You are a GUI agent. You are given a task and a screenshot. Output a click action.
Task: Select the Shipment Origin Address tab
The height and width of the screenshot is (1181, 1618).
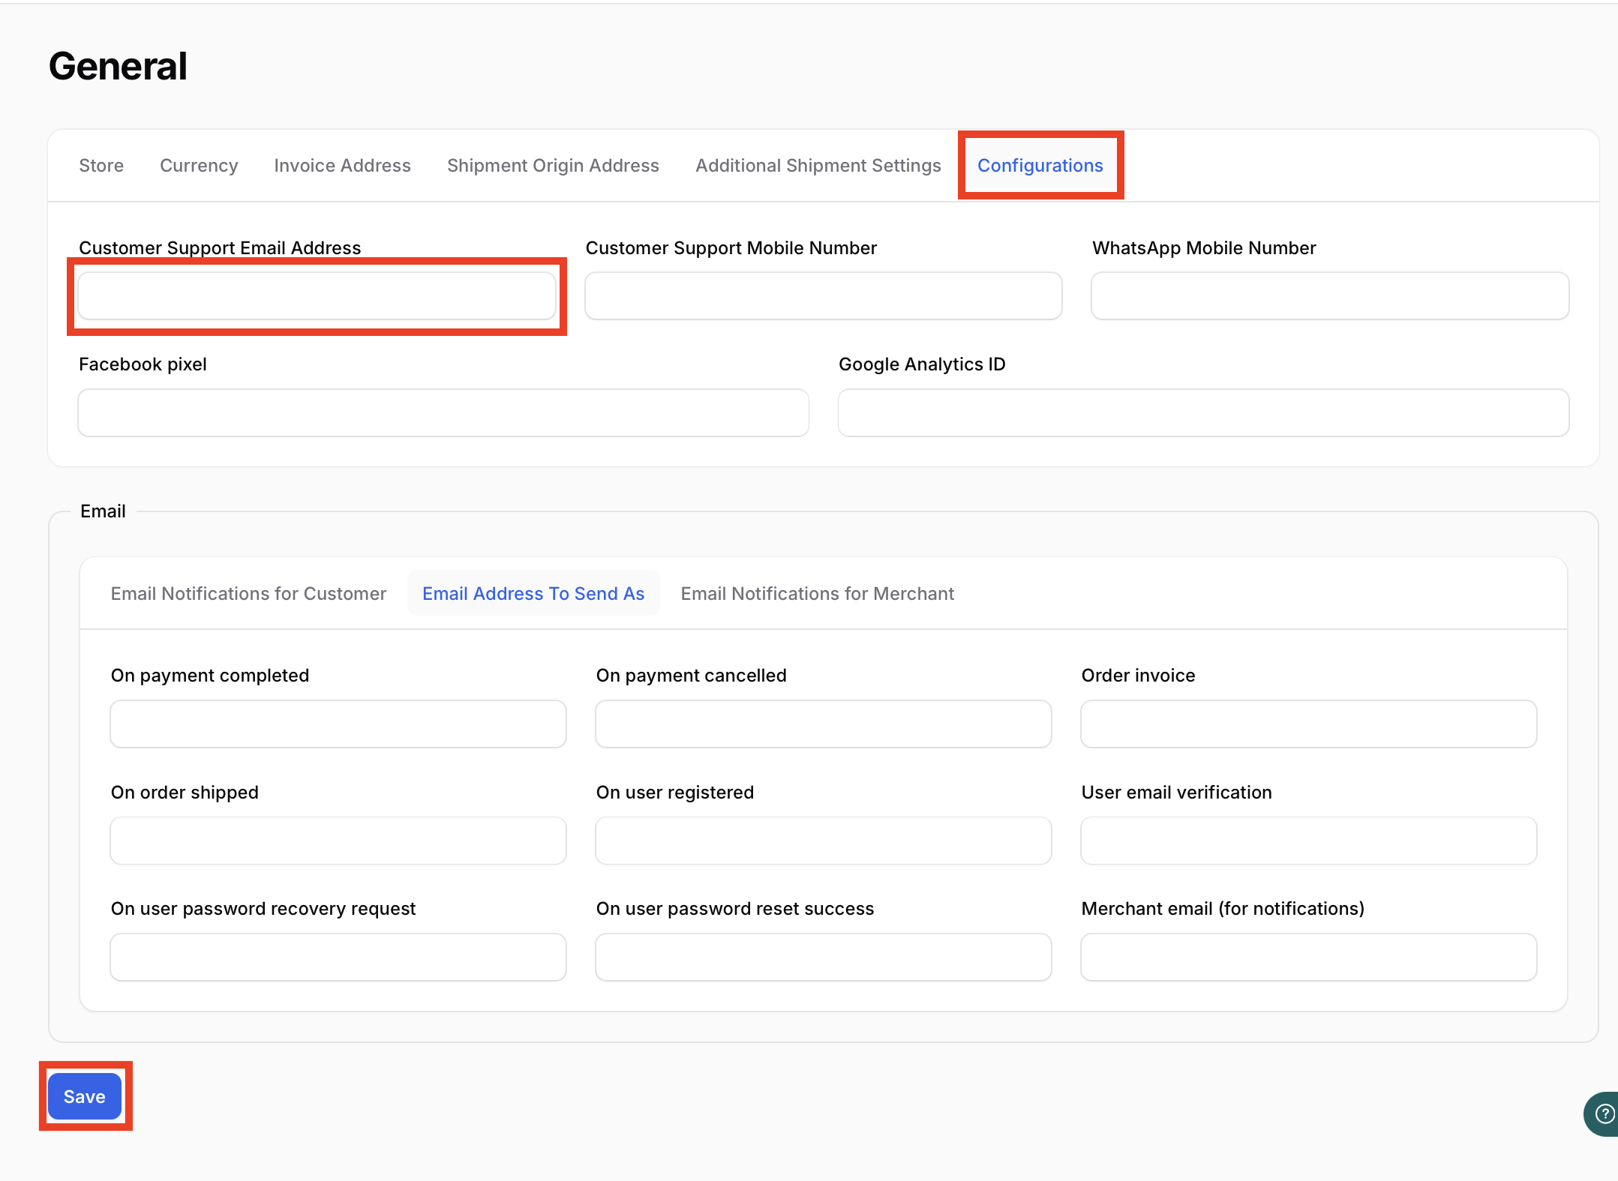click(x=553, y=166)
